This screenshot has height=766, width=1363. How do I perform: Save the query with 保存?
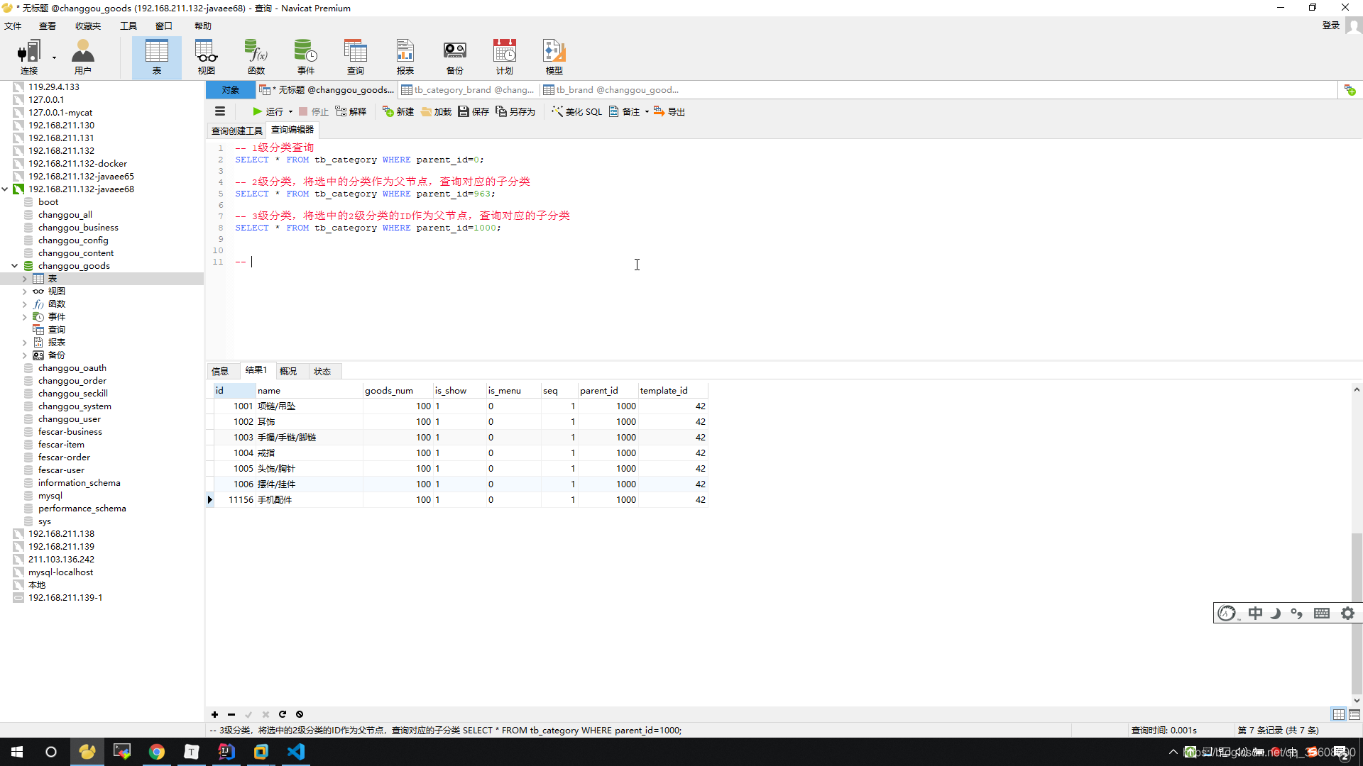pyautogui.click(x=474, y=111)
